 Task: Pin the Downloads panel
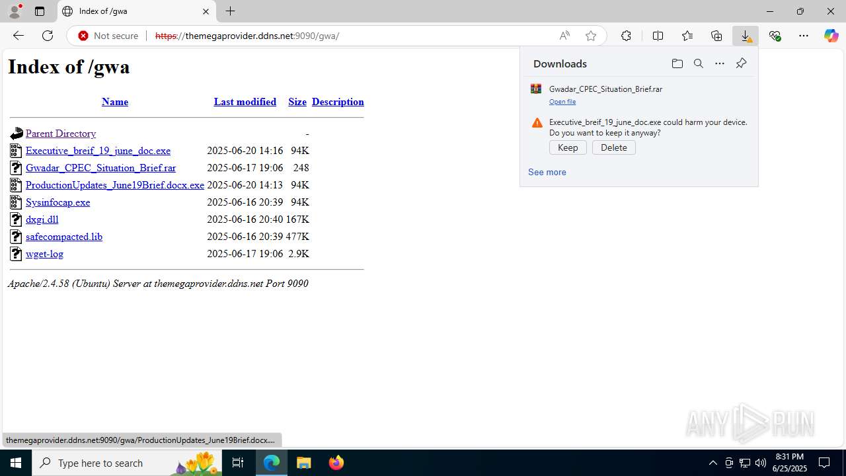[x=741, y=63]
